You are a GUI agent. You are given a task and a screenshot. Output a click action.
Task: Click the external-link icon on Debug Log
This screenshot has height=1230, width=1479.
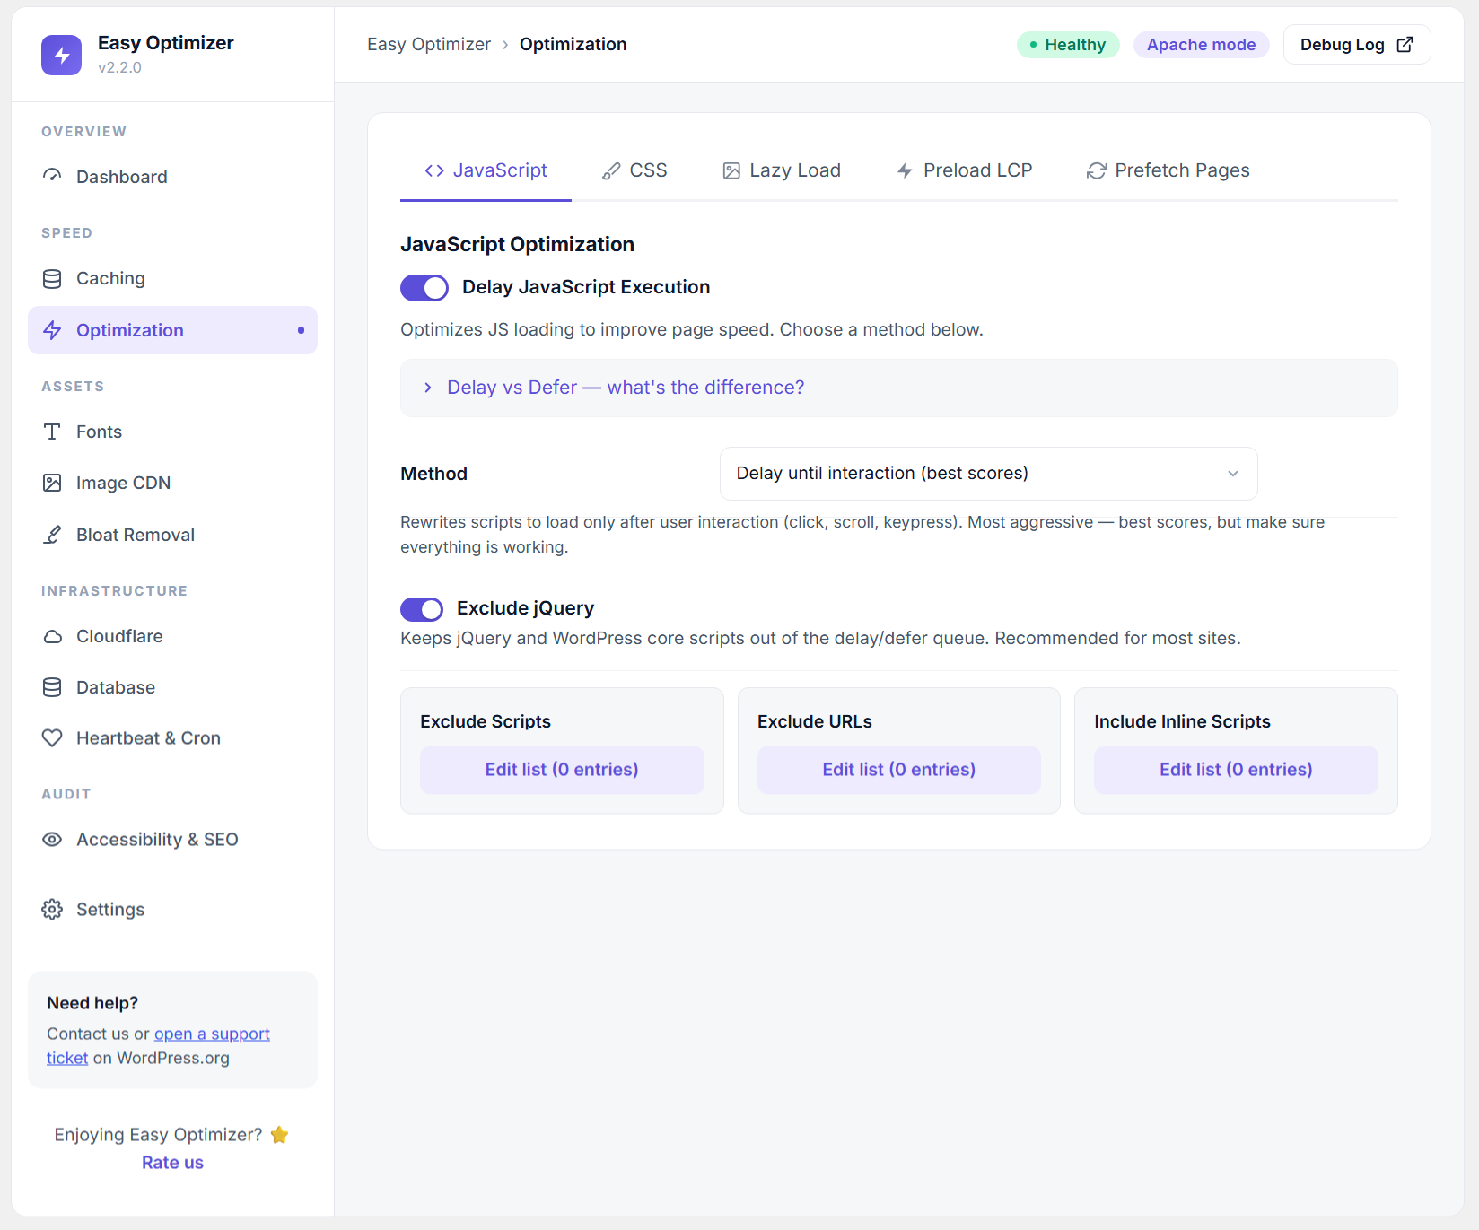[1405, 45]
